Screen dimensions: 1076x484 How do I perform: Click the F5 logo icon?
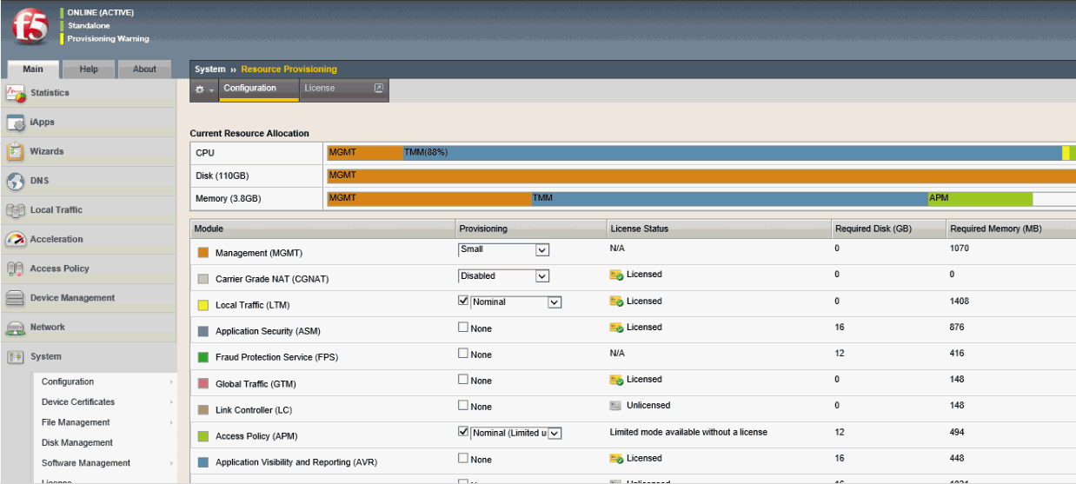pyautogui.click(x=29, y=27)
